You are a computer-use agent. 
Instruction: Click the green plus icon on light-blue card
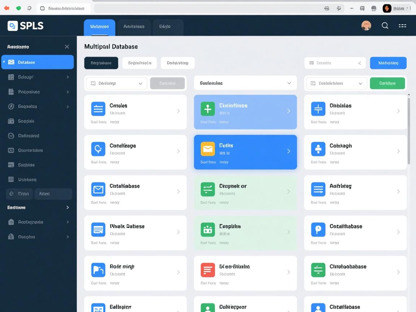[208, 109]
